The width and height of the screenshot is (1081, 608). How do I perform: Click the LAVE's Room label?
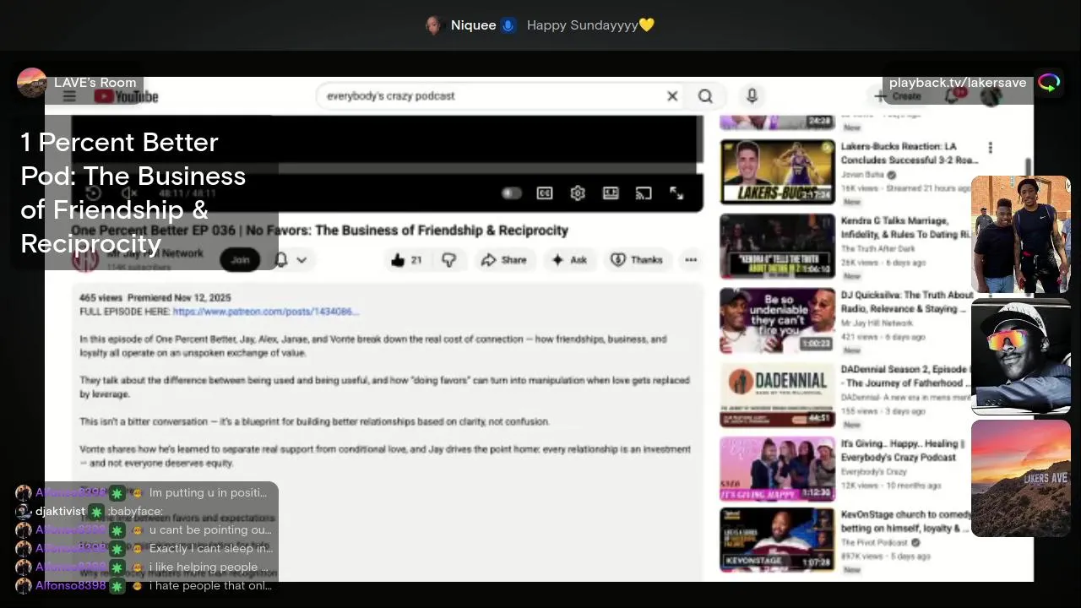coord(95,83)
